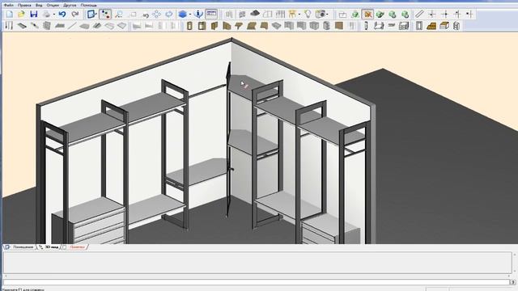The image size is (518, 291).
Task: Toggle the selection mode tool
Action: [x=91, y=15]
